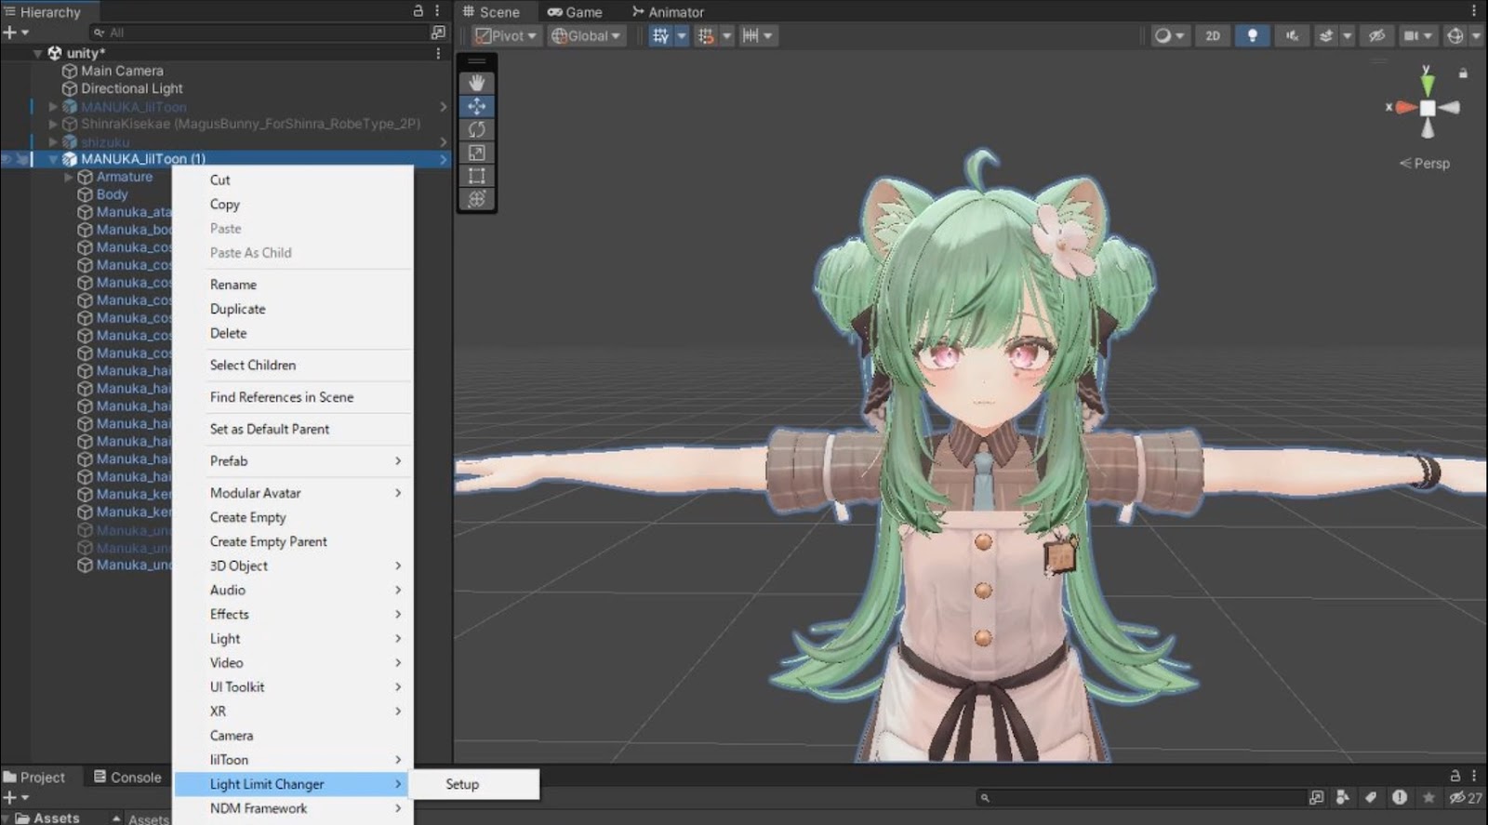Click Setup in Light Limit Changer submenu
This screenshot has height=825, width=1488.
point(475,784)
